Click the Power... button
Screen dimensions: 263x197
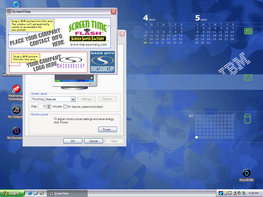click(108, 130)
